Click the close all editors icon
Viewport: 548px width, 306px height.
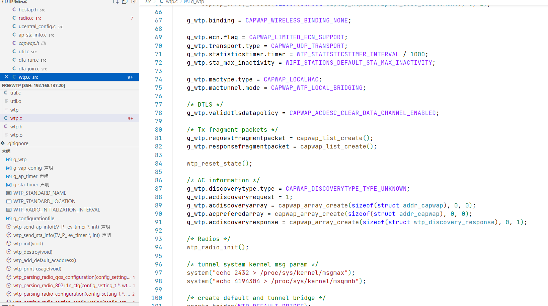coord(134,2)
